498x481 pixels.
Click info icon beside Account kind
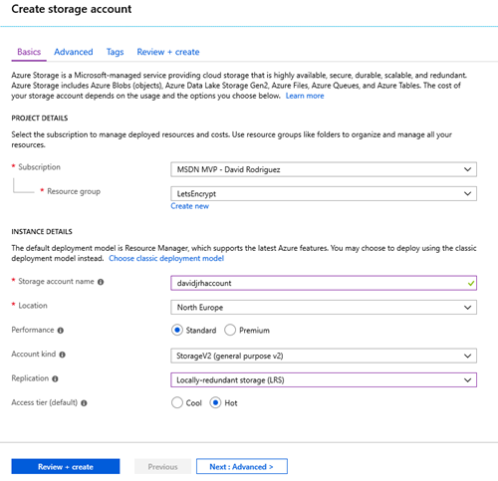click(x=63, y=355)
